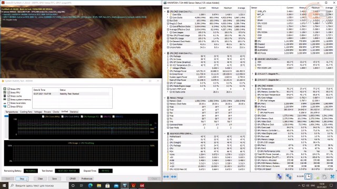Expand the Voltage Offsets row in HWiNFO
This screenshot has width=337, height=189.
coord(167,68)
